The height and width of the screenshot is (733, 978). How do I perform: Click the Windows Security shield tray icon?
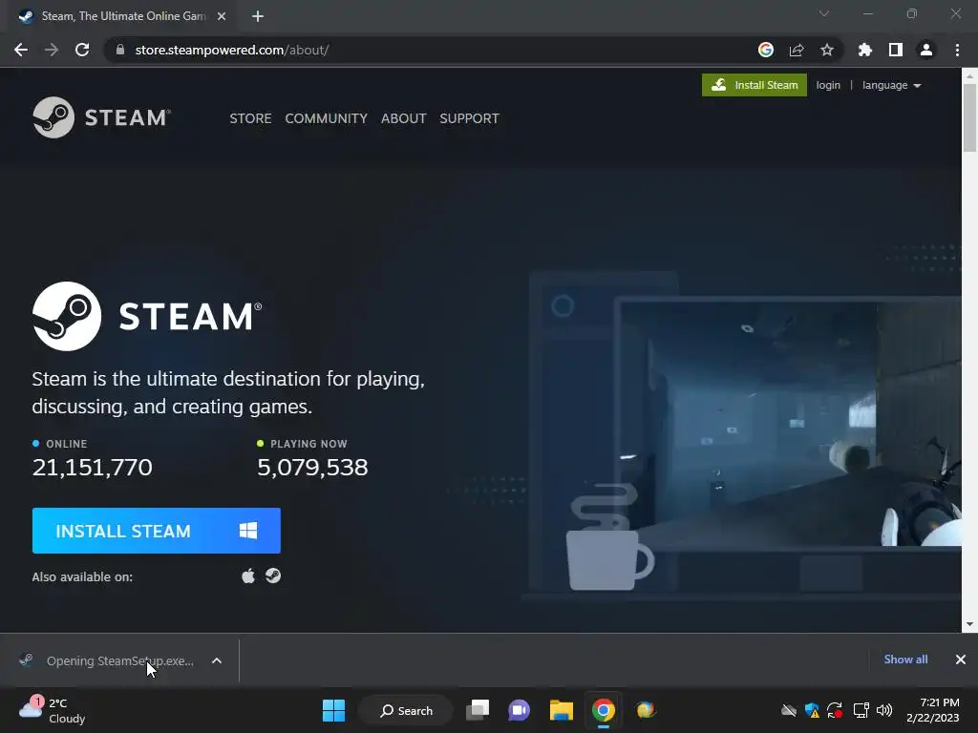pyautogui.click(x=812, y=710)
